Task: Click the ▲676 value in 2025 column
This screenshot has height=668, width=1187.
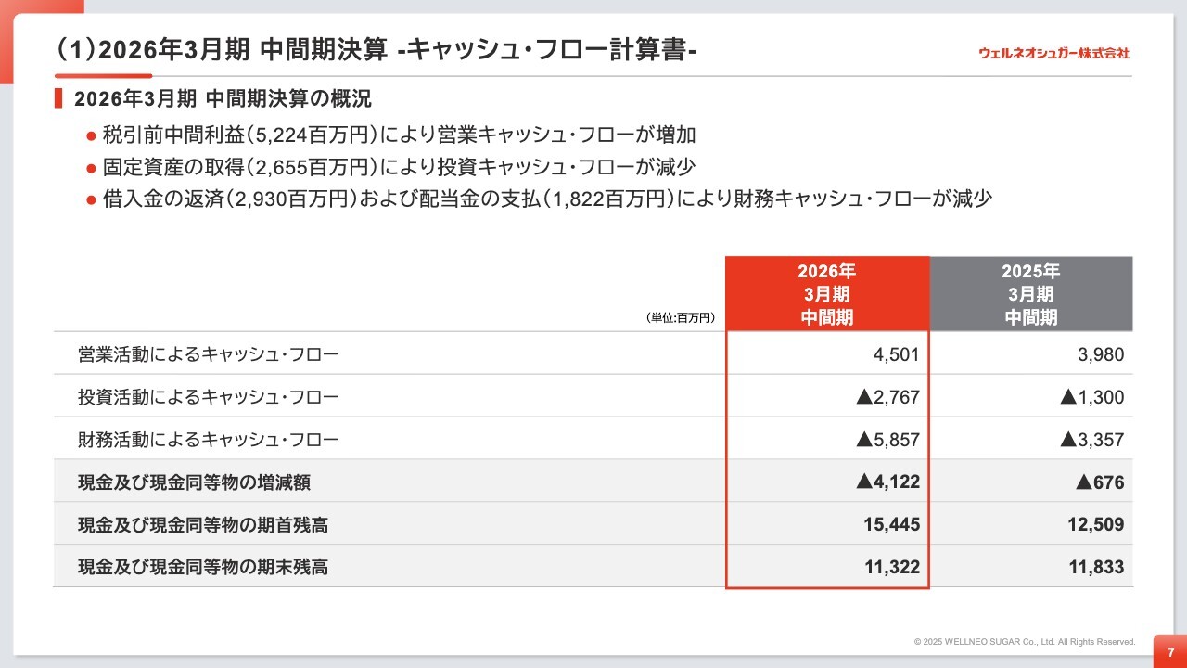Action: tap(1100, 482)
